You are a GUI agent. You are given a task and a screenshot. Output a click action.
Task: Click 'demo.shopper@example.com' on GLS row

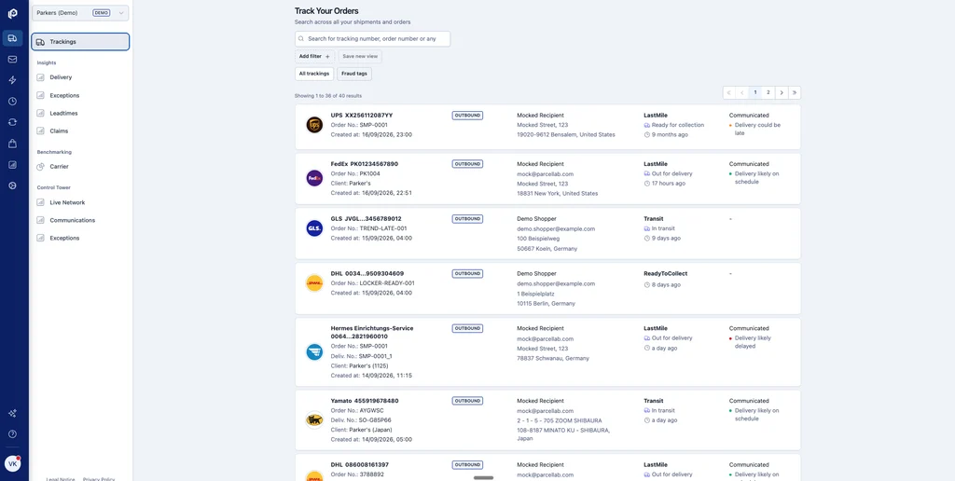click(556, 229)
